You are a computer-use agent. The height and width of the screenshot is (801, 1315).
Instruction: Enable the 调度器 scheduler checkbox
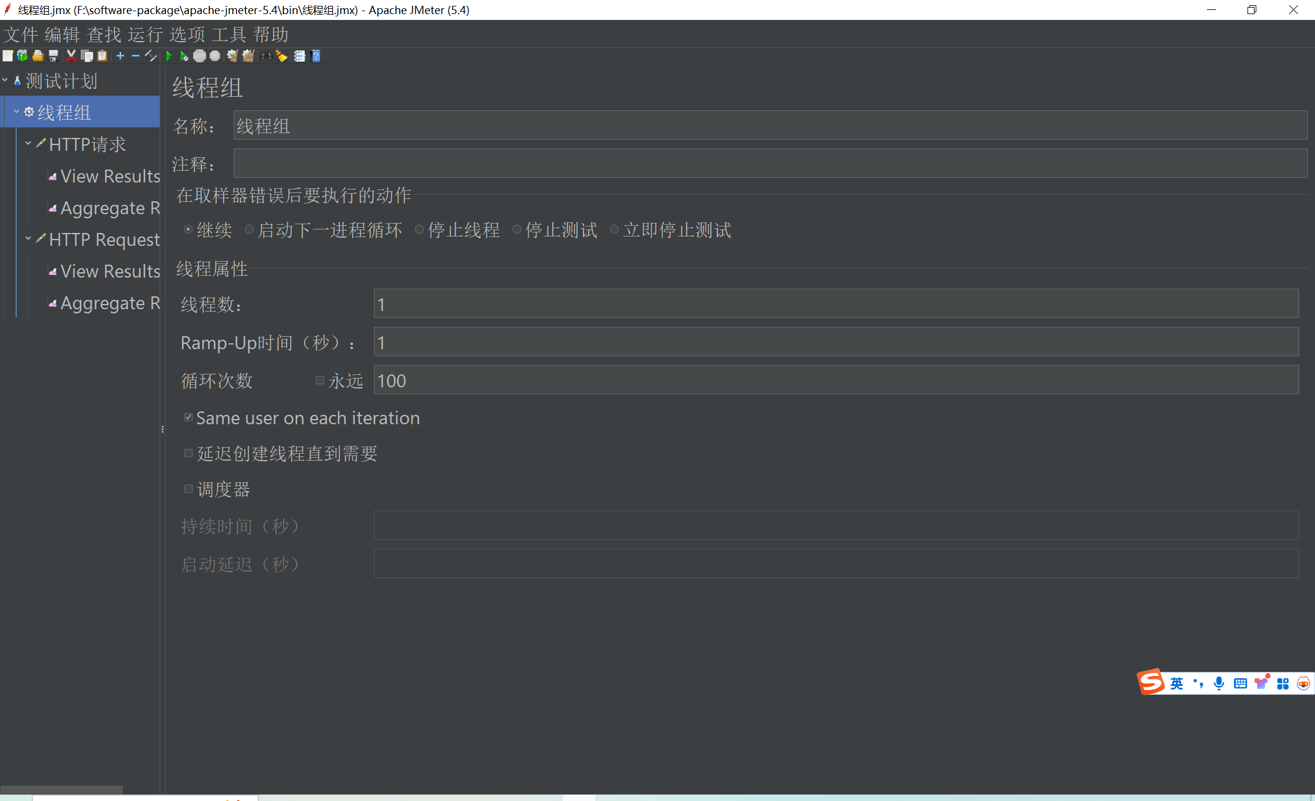(x=188, y=489)
